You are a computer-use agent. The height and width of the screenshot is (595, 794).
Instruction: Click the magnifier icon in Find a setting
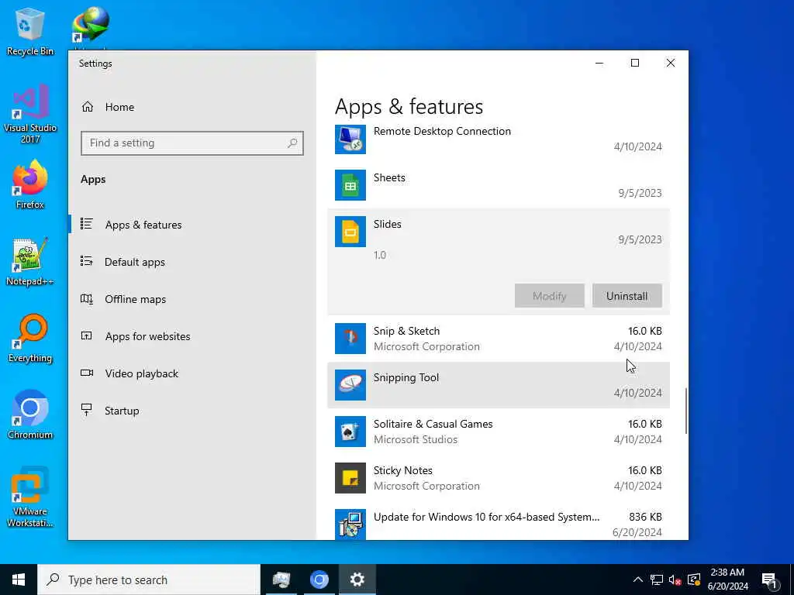click(292, 143)
